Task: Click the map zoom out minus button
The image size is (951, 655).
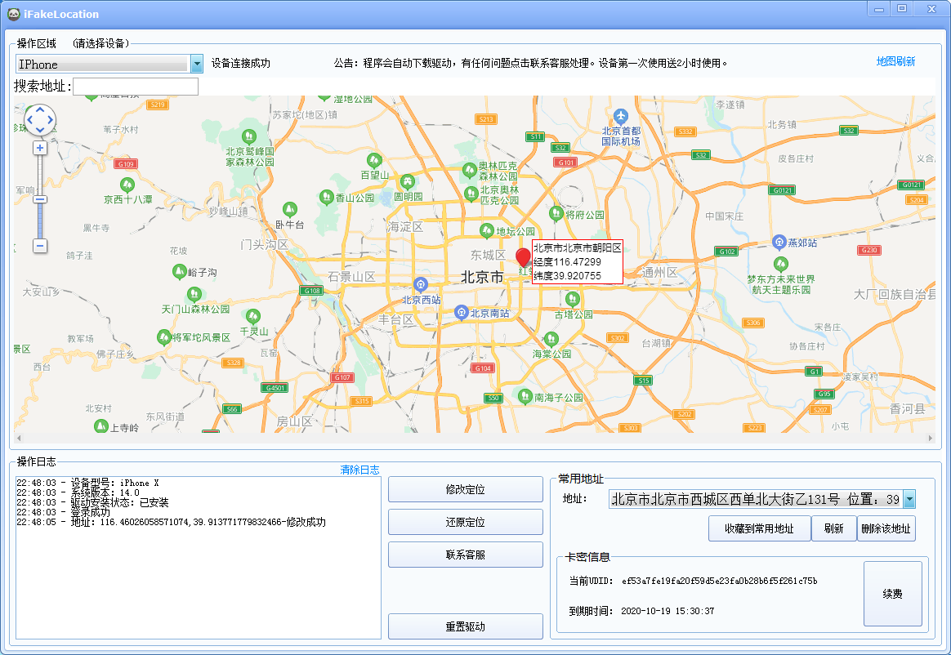Action: pos(40,245)
